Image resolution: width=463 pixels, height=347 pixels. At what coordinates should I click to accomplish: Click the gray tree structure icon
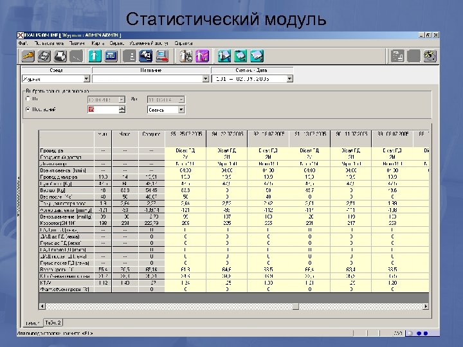(397, 56)
